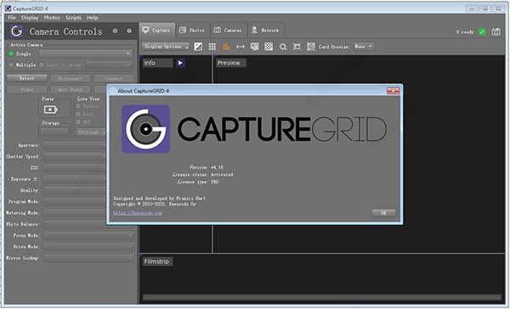The image size is (510, 309).
Task: Select the Single camera radio button
Action: (x=11, y=53)
